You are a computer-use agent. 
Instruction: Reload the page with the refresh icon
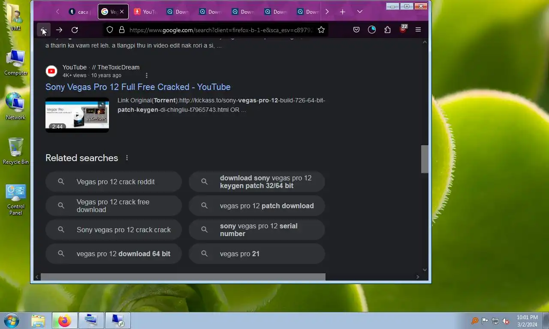(x=75, y=30)
